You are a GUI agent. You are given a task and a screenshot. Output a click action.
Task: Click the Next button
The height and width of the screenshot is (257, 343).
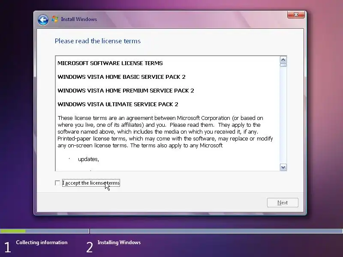283,203
